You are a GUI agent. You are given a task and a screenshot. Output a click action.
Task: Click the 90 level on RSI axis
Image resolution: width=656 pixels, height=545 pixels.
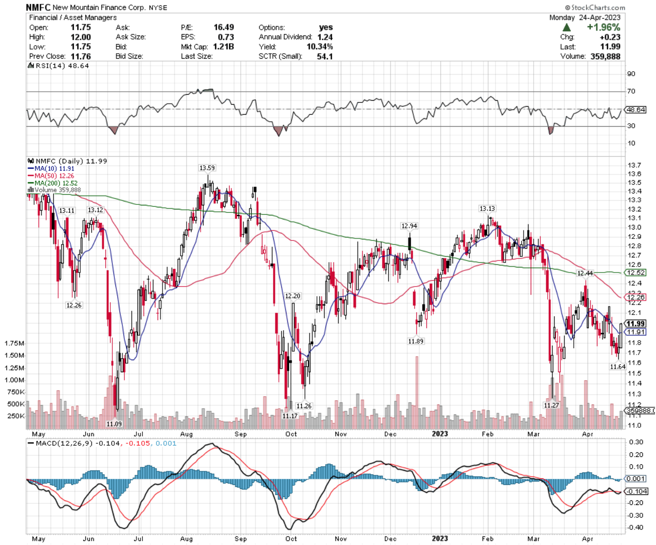[631, 74]
